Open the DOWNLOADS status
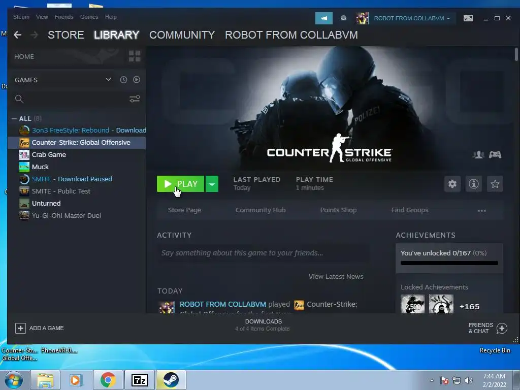This screenshot has height=390, width=520. click(263, 325)
